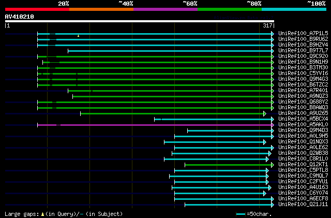Select the UniRef100_A6ECF8 label
Image resolution: width=331 pixels, height=218 pixels.
coord(303,199)
